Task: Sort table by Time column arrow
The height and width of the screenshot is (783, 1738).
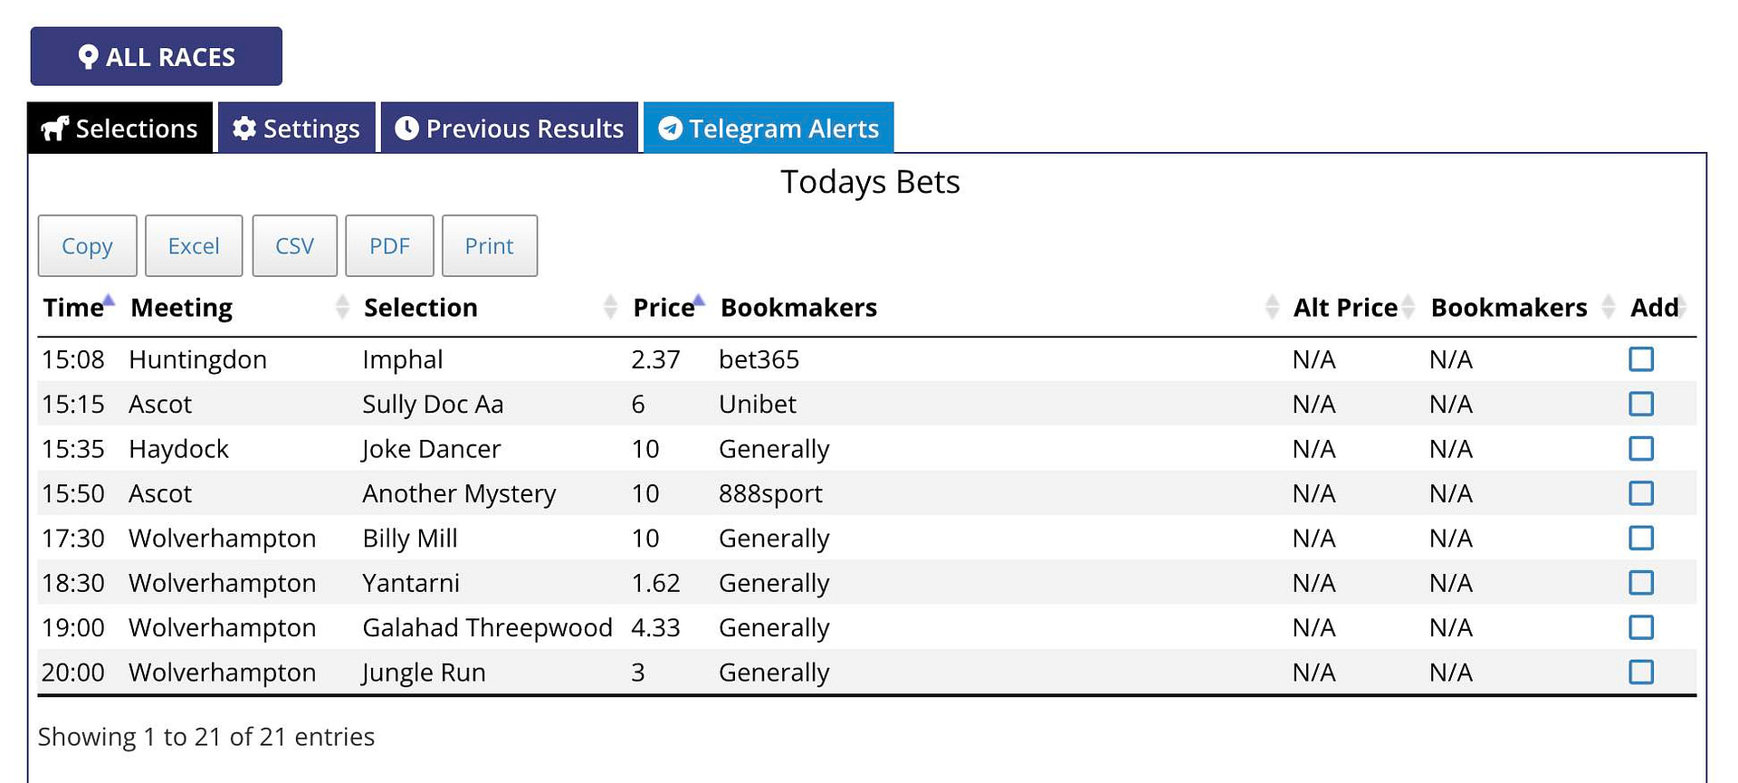Action: pyautogui.click(x=109, y=301)
